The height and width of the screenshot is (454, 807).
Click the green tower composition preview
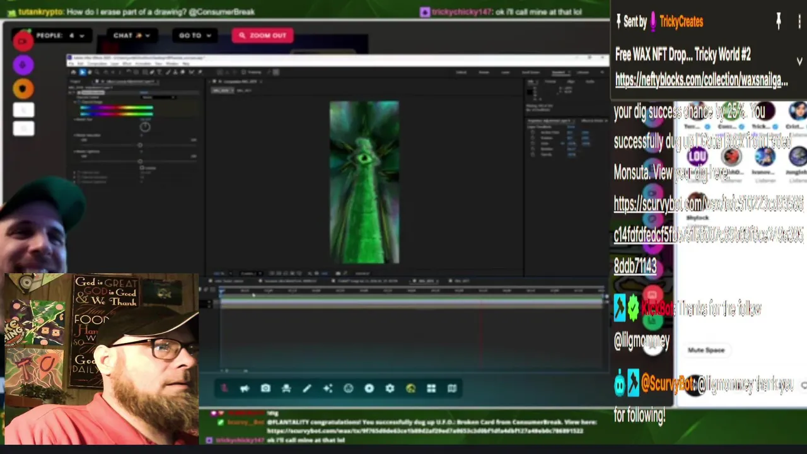point(364,182)
